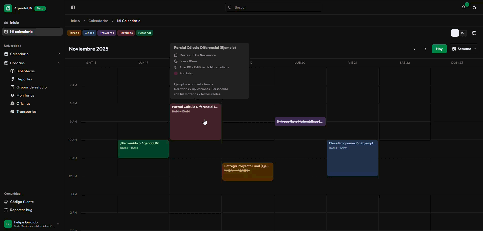Click the FG user avatar
The width and height of the screenshot is (483, 231).
(8, 224)
